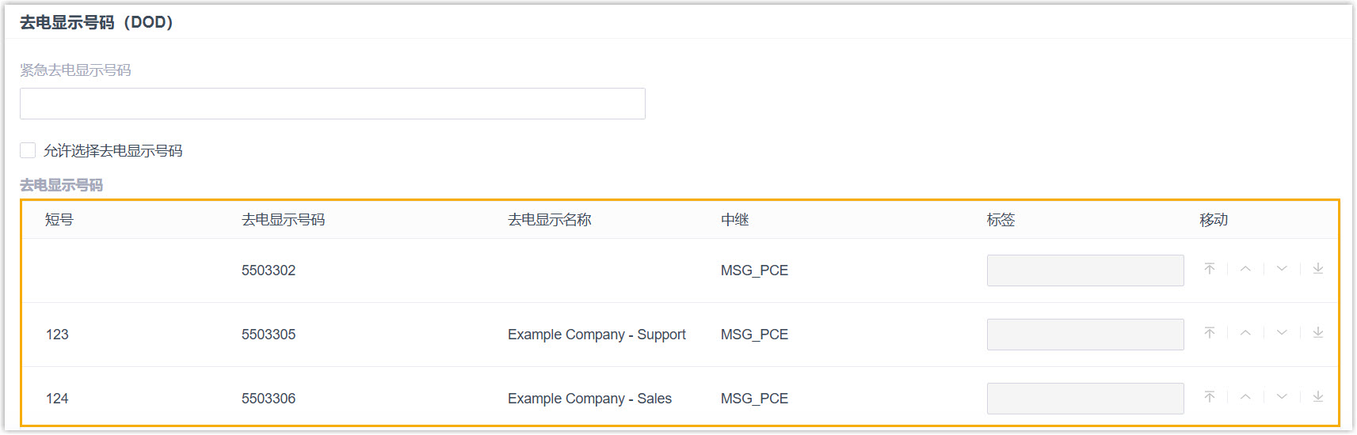
Task: Move the 5503306 row down one position
Action: click(1282, 397)
